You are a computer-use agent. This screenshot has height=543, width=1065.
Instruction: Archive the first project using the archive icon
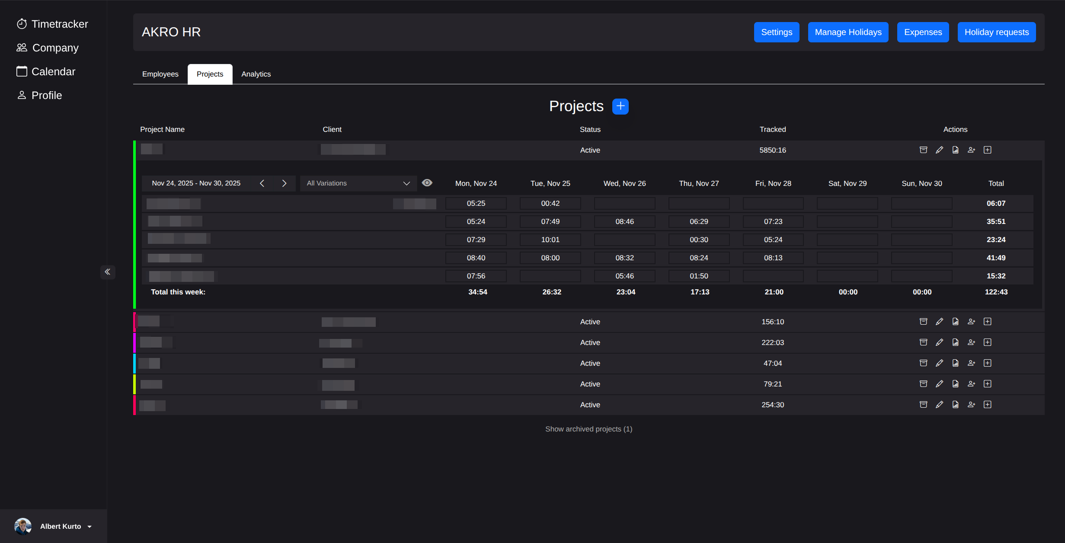923,150
